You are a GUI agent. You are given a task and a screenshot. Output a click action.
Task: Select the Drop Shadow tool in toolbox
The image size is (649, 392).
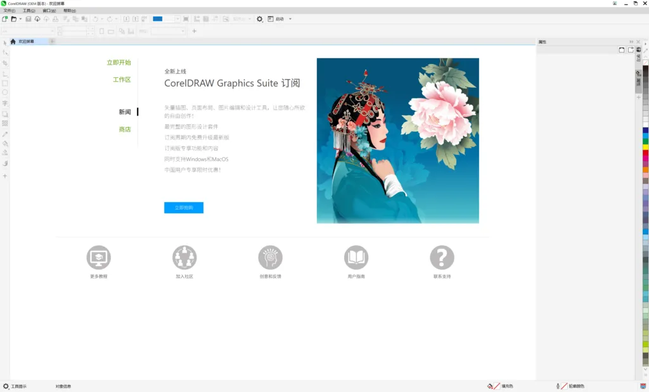point(5,114)
